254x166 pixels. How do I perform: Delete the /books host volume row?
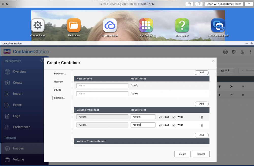coord(202,117)
